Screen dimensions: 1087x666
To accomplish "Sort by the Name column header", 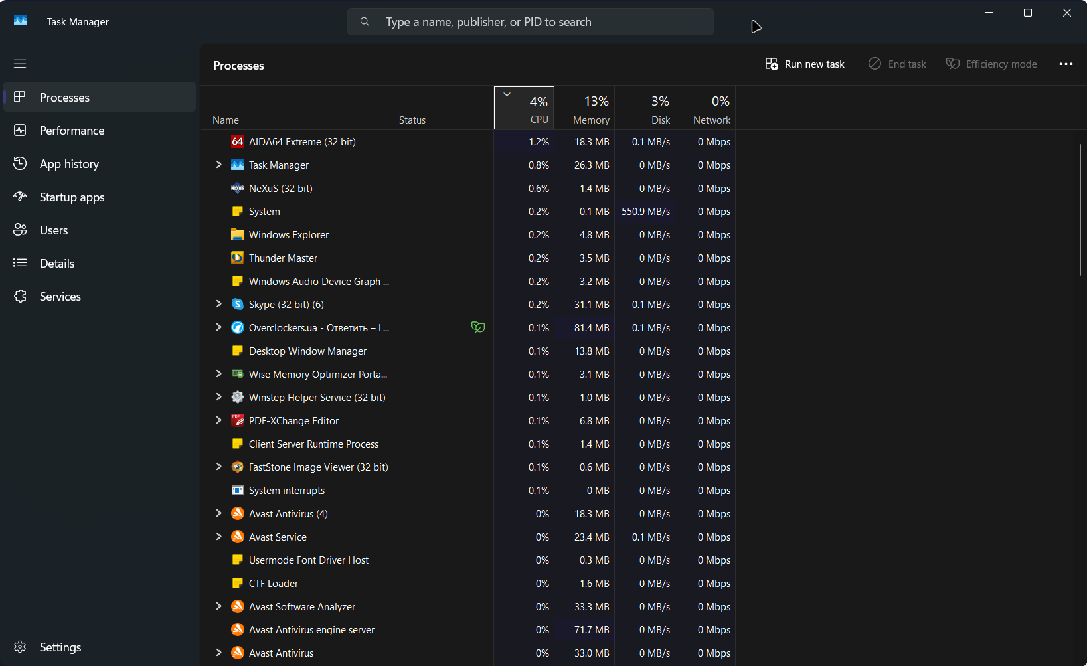I will pyautogui.click(x=297, y=108).
